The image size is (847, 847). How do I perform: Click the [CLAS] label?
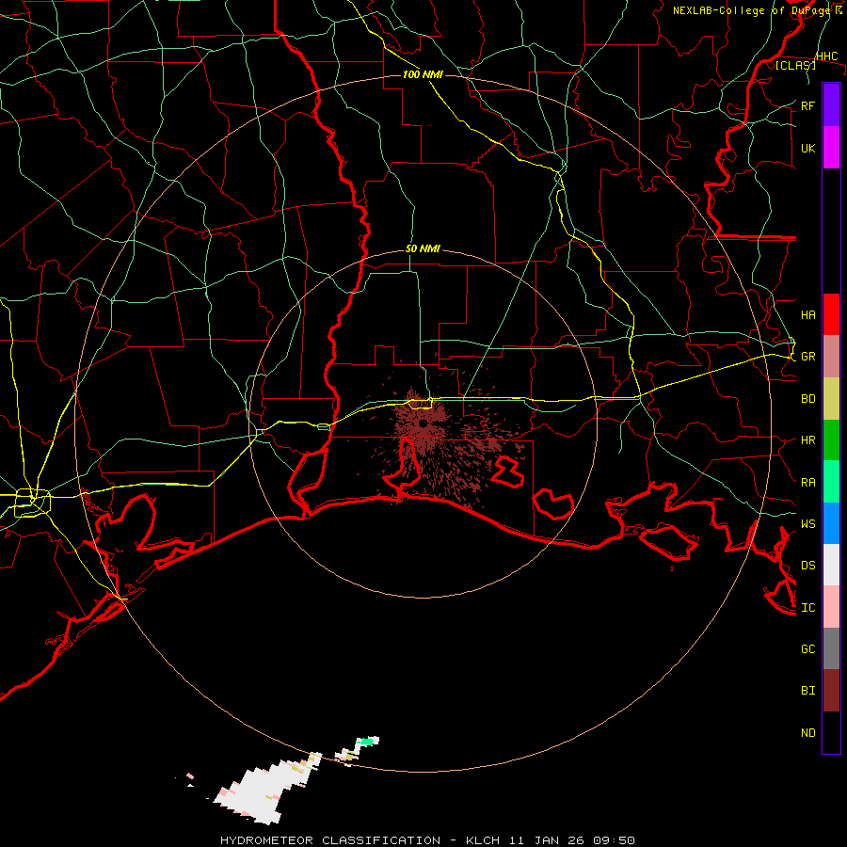795,65
